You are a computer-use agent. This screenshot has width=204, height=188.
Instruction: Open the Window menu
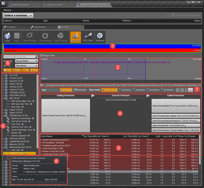pyautogui.click(x=8, y=10)
